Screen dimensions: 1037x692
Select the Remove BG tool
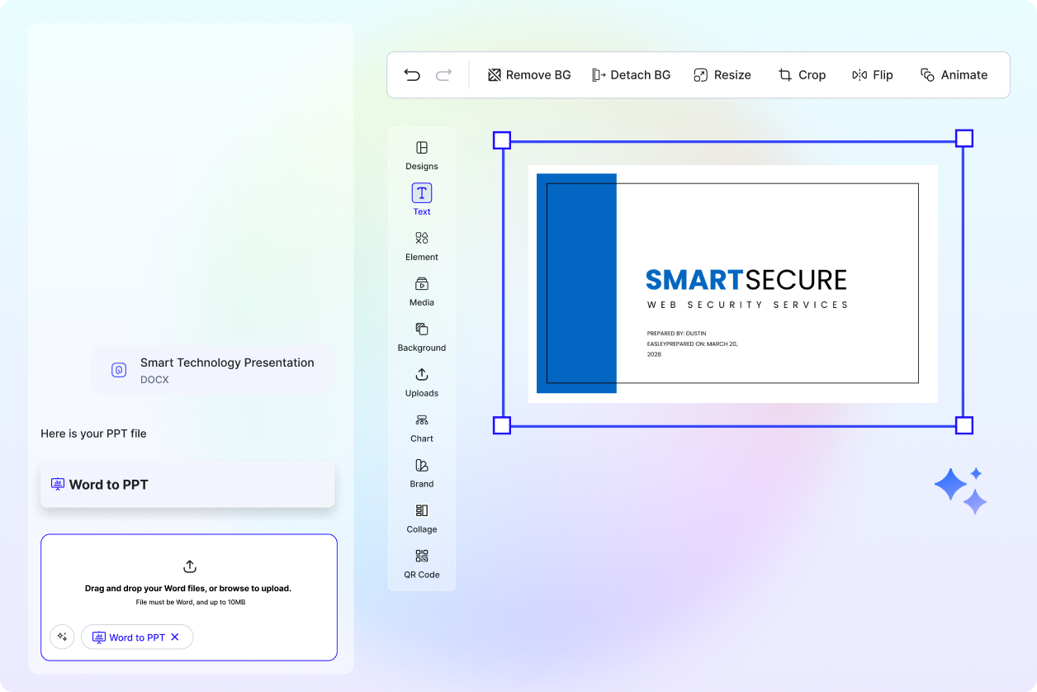pyautogui.click(x=529, y=75)
